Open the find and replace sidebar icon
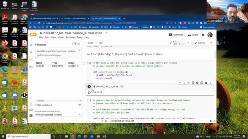Screen dimensions: 248x139 31,52
